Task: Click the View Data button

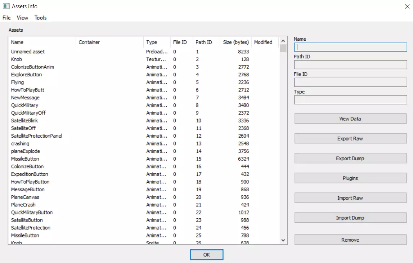Action: 350,119
